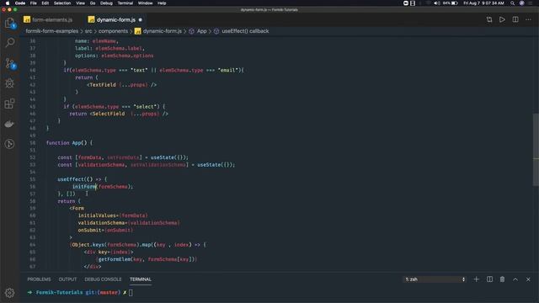Click the src breadcrumb
Screen dimensions: 539x303
(x=88, y=31)
